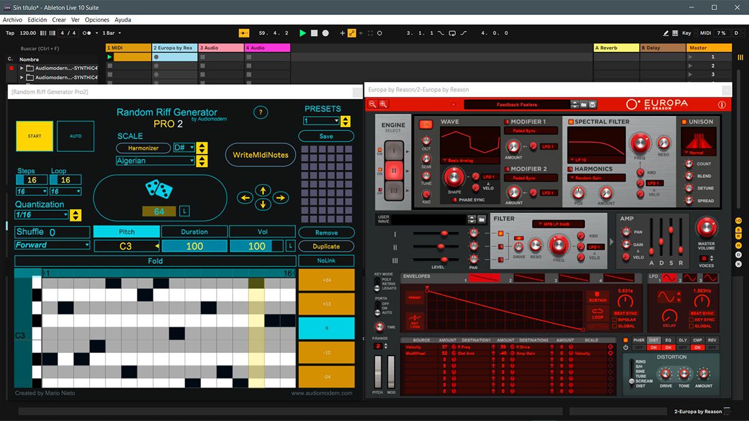Image resolution: width=749 pixels, height=421 pixels.
Task: Select the Duration tab
Action: pos(194,232)
